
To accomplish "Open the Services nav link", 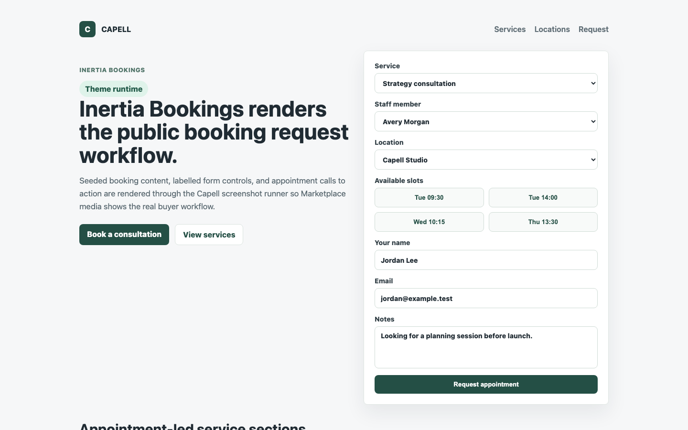I will click(510, 29).
